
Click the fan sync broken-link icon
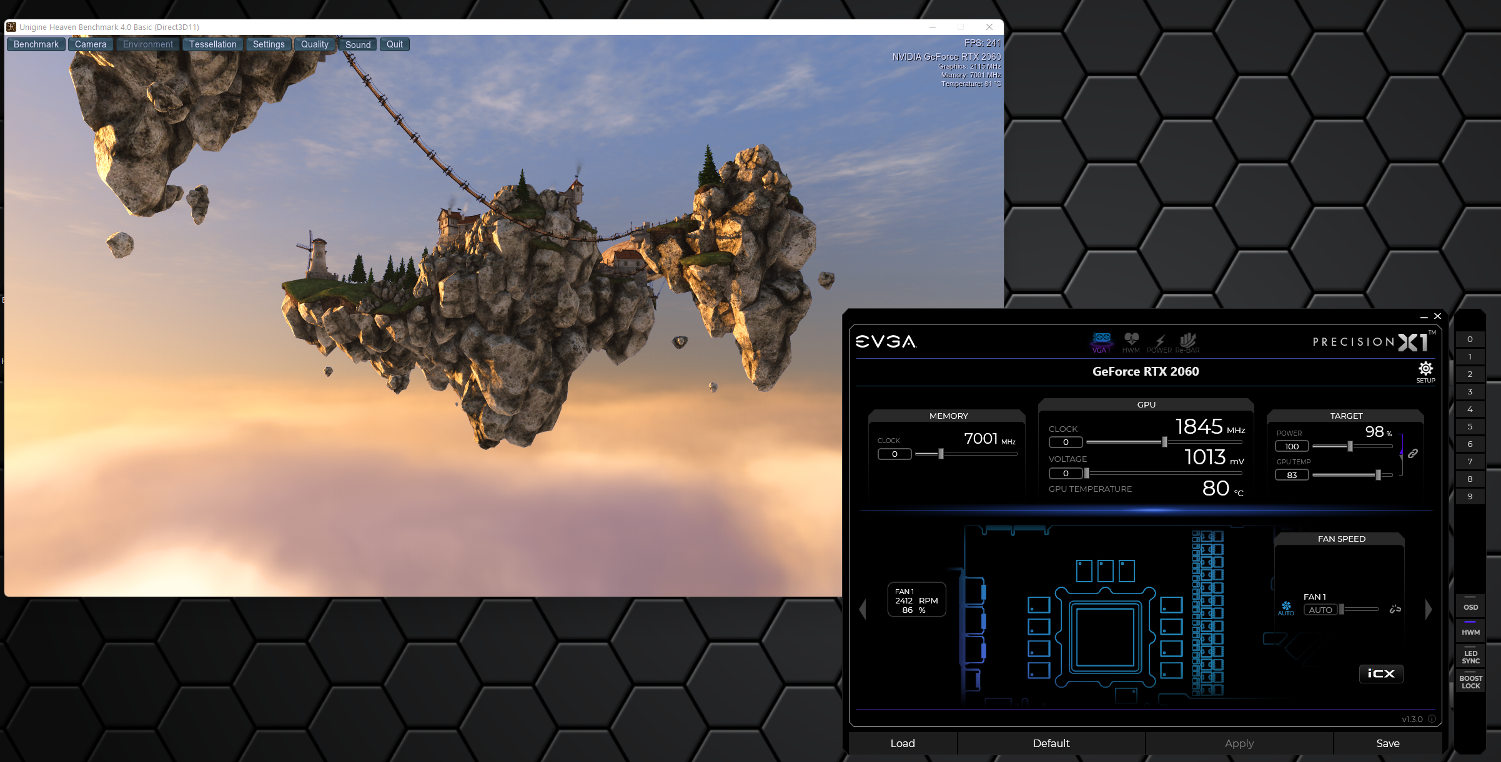click(1395, 609)
